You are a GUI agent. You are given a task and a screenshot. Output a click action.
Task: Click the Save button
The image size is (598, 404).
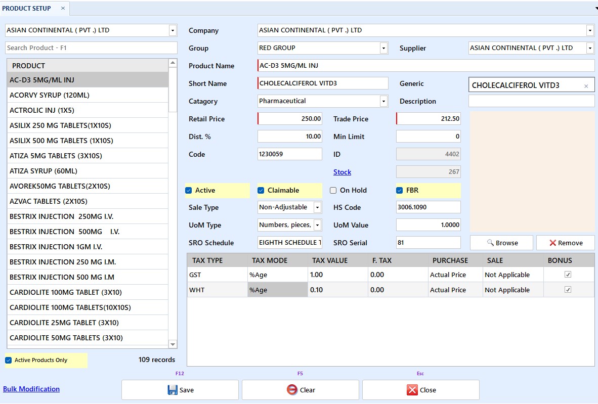click(x=180, y=390)
